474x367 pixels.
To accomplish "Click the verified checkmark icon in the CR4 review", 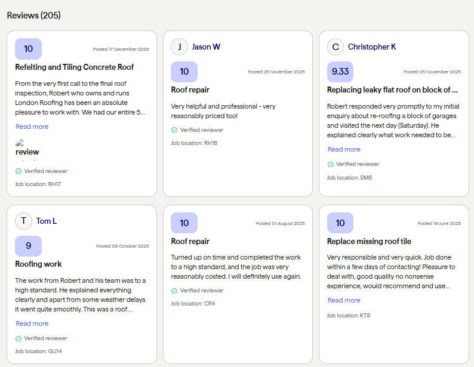I will coord(174,291).
